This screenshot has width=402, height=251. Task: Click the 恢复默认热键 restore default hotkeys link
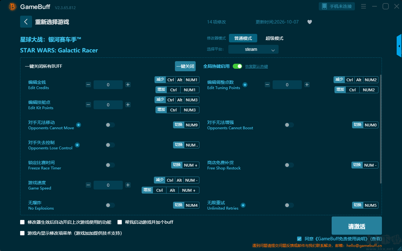coord(257,67)
